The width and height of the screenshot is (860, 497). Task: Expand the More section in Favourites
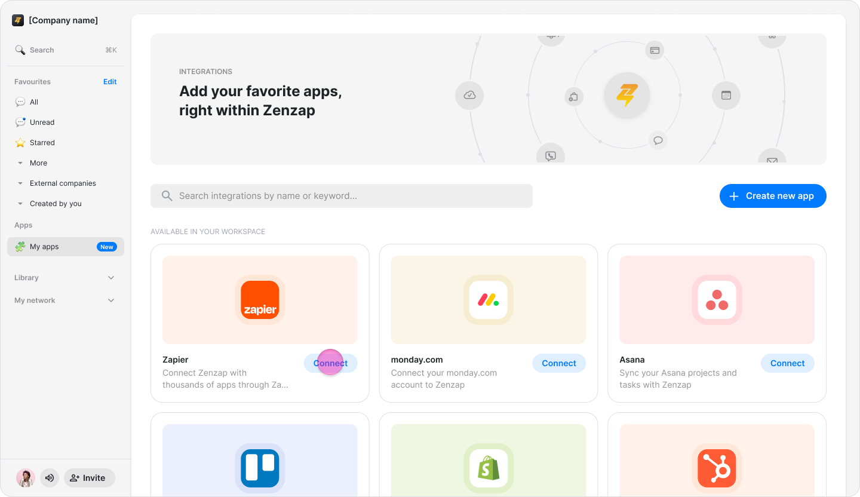click(x=20, y=163)
